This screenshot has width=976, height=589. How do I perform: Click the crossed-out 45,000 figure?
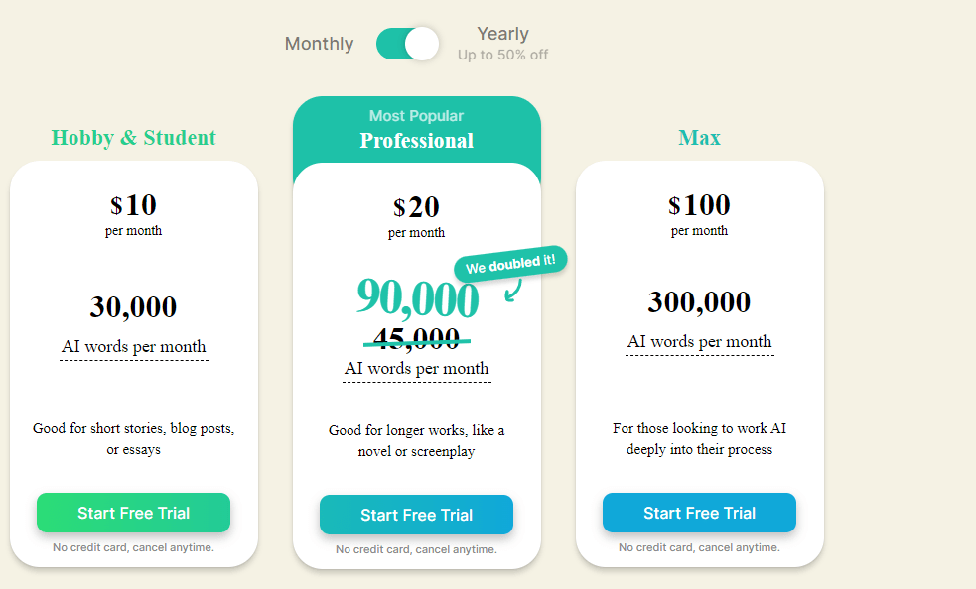(x=417, y=339)
